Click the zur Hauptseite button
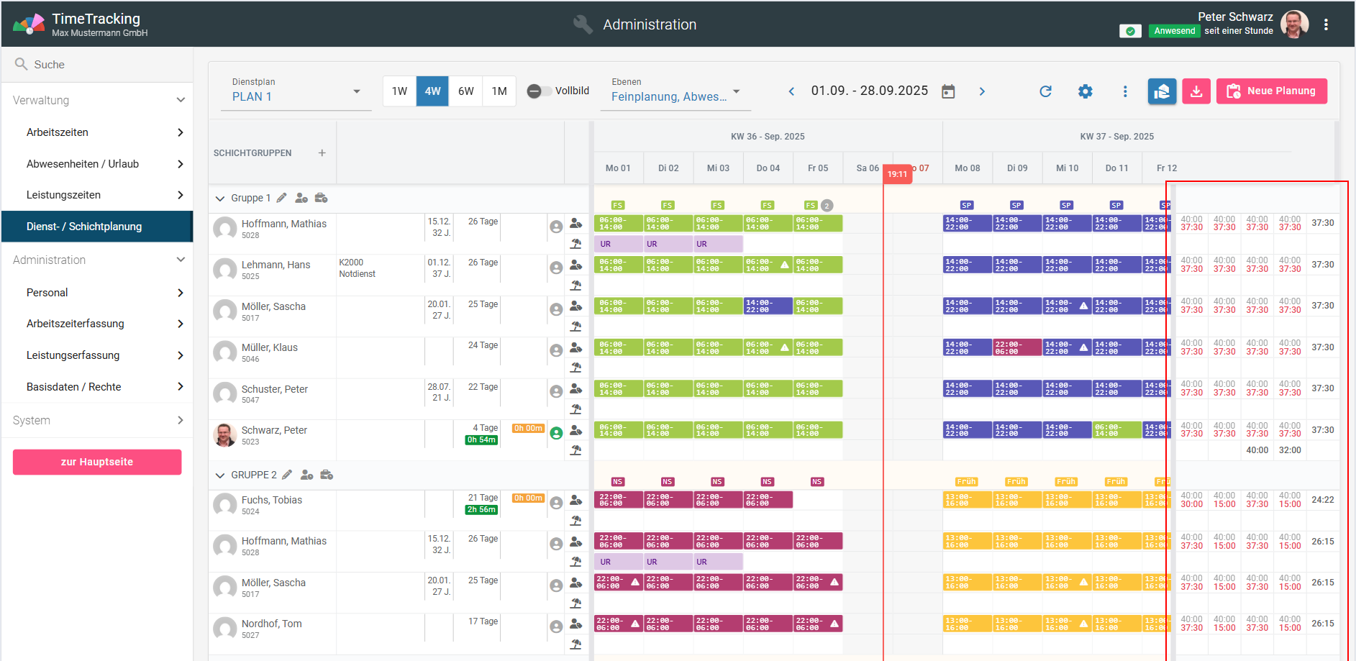The width and height of the screenshot is (1356, 661). 97,462
